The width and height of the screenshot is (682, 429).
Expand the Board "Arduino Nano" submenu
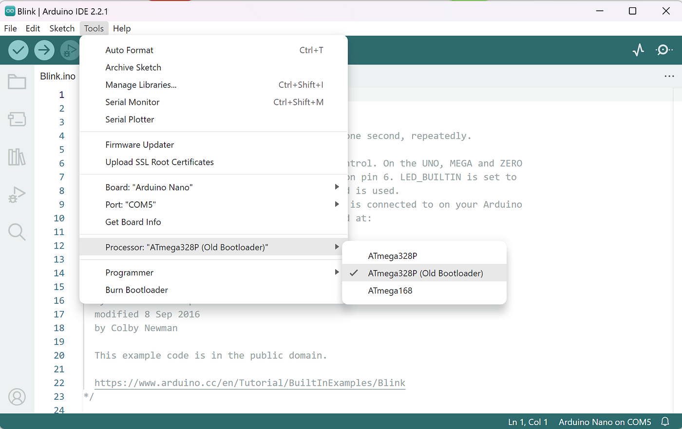(x=213, y=187)
